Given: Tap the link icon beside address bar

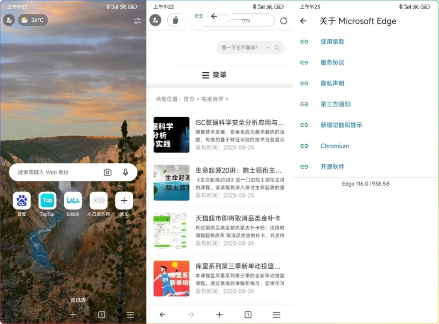Looking at the screenshot, I should coord(198,16).
